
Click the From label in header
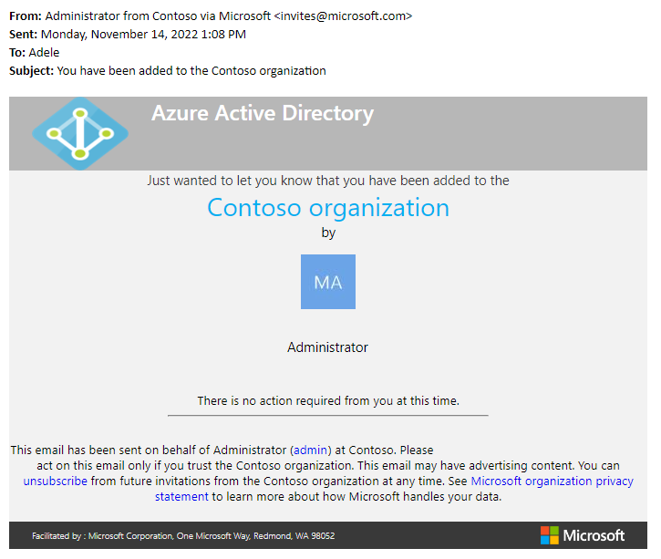[26, 16]
